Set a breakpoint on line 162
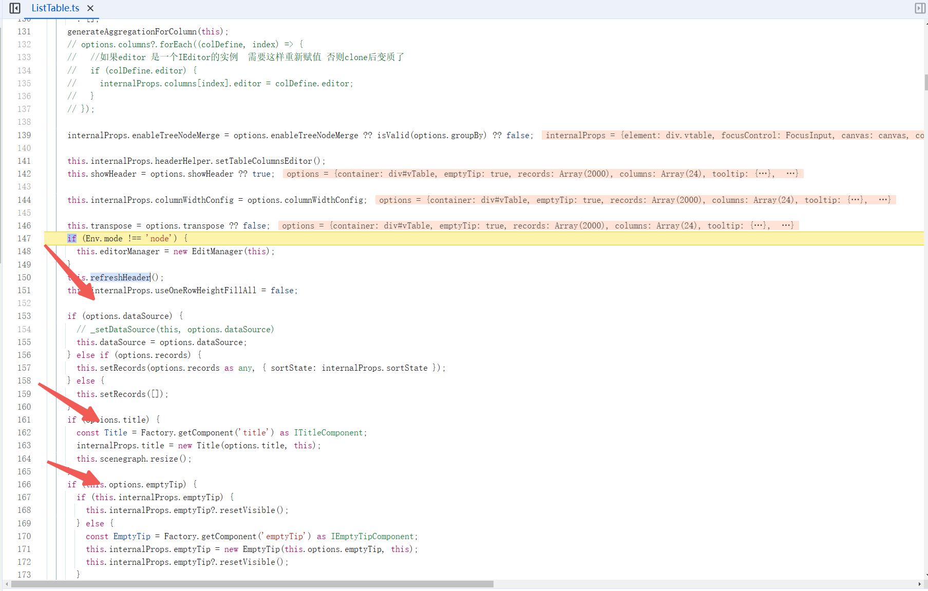The height and width of the screenshot is (591, 928). [x=24, y=432]
